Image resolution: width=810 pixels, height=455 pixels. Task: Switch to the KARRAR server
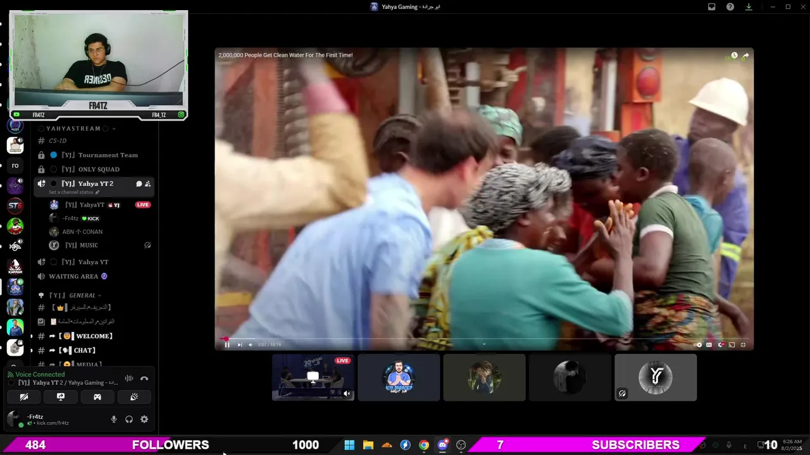click(15, 267)
